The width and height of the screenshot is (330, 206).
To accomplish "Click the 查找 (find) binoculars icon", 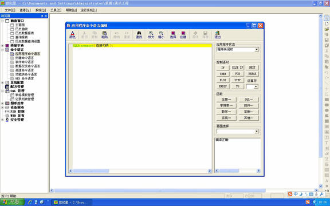I will 139,35.
